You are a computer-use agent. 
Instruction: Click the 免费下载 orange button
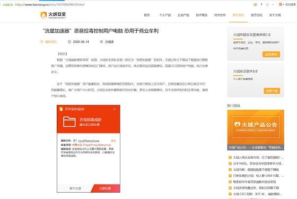272,91
